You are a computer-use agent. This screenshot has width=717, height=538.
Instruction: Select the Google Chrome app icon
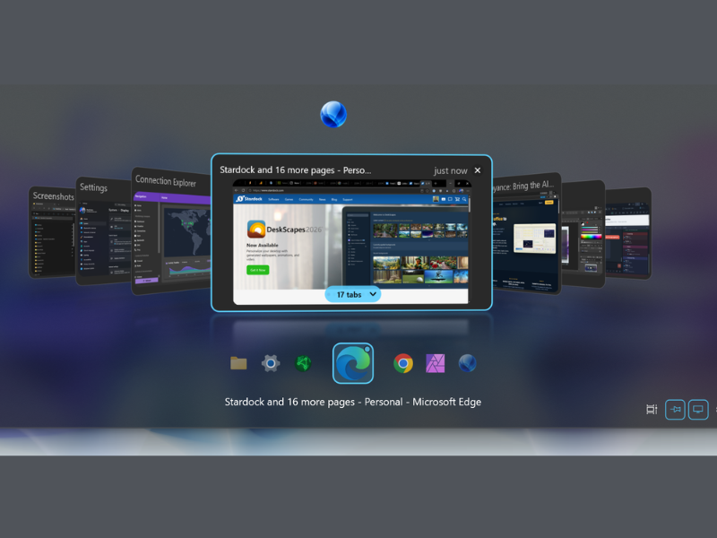point(402,363)
